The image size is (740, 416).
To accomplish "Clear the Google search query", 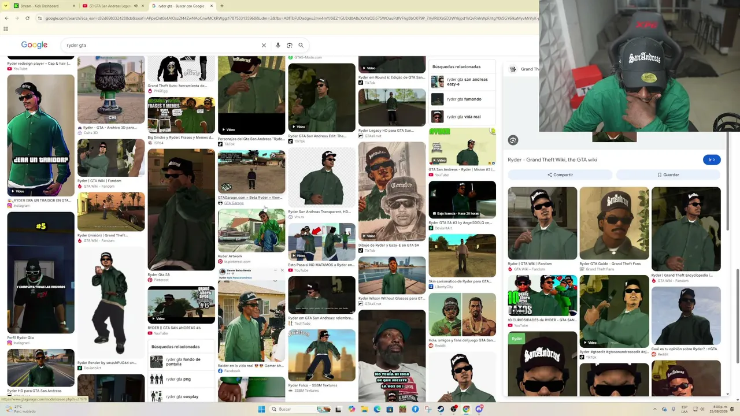I will pyautogui.click(x=264, y=45).
